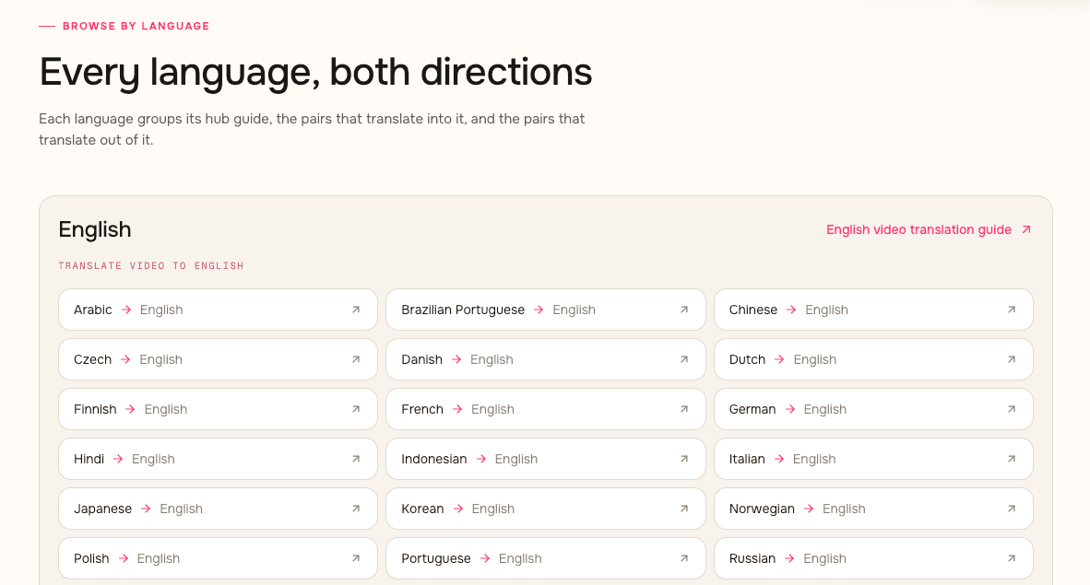This screenshot has width=1090, height=585.
Task: Click the open-arrow icon on the Norwegian card
Action: [x=1012, y=509]
